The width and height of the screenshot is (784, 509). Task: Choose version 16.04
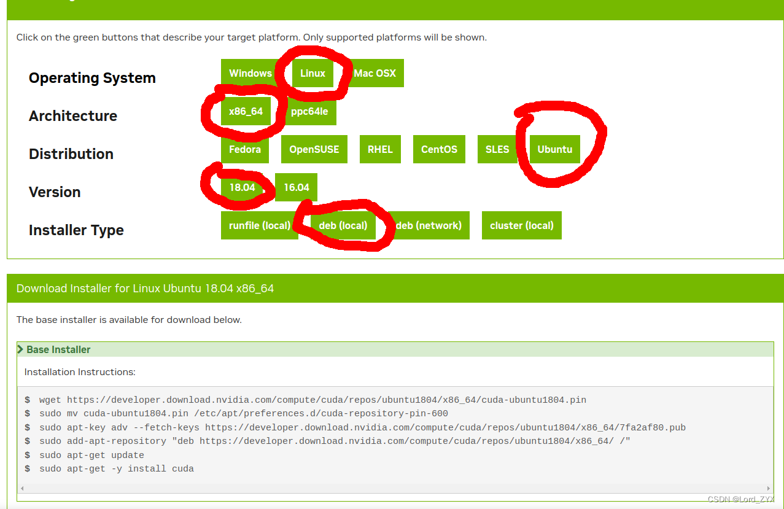pyautogui.click(x=297, y=187)
